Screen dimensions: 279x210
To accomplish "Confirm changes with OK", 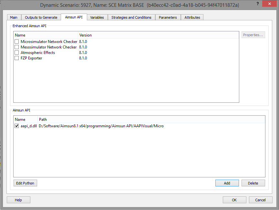I will (234, 200).
